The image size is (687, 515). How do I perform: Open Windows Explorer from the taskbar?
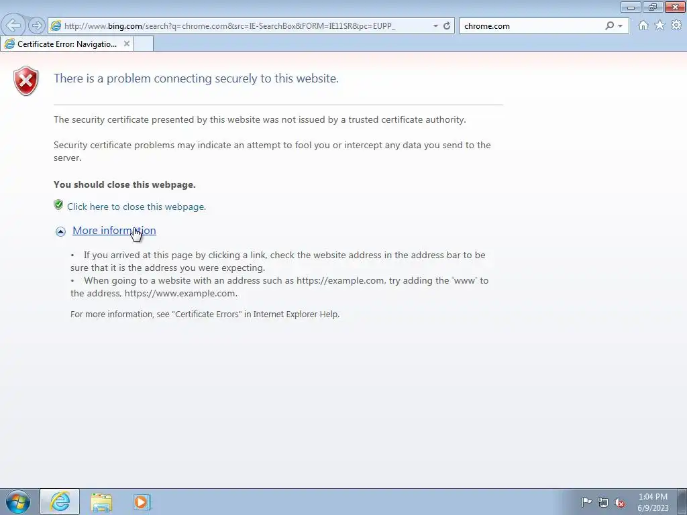[101, 502]
